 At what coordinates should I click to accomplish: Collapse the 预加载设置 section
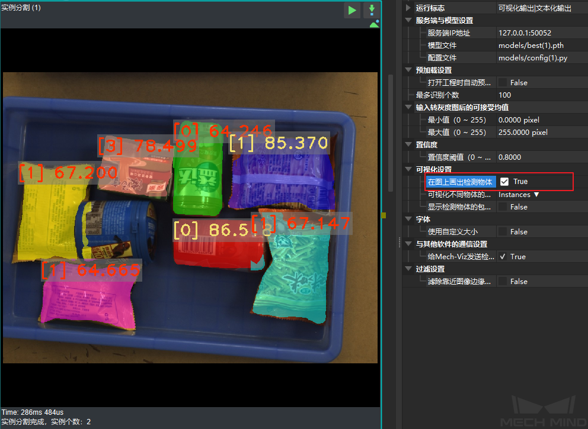408,70
